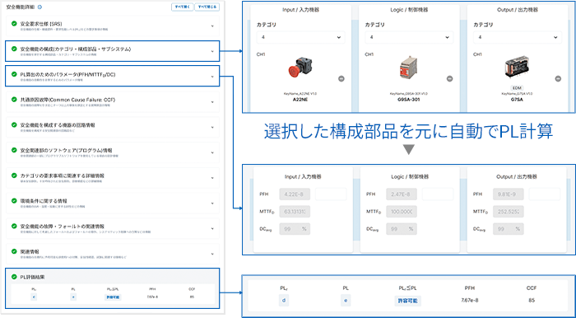Expand the 安全機能の構成 section chevron
Viewport: 576px width, 318px height.
[212, 51]
